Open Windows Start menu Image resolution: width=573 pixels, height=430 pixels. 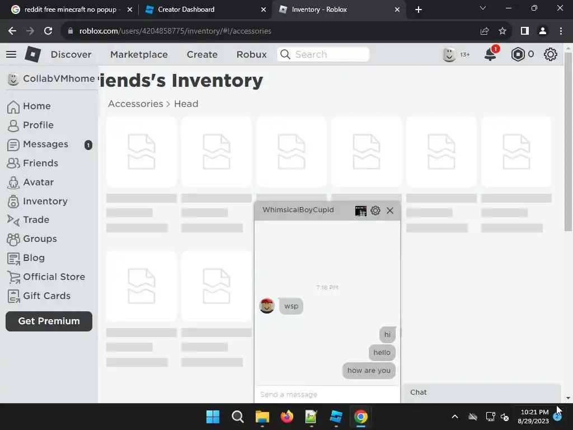[213, 417]
